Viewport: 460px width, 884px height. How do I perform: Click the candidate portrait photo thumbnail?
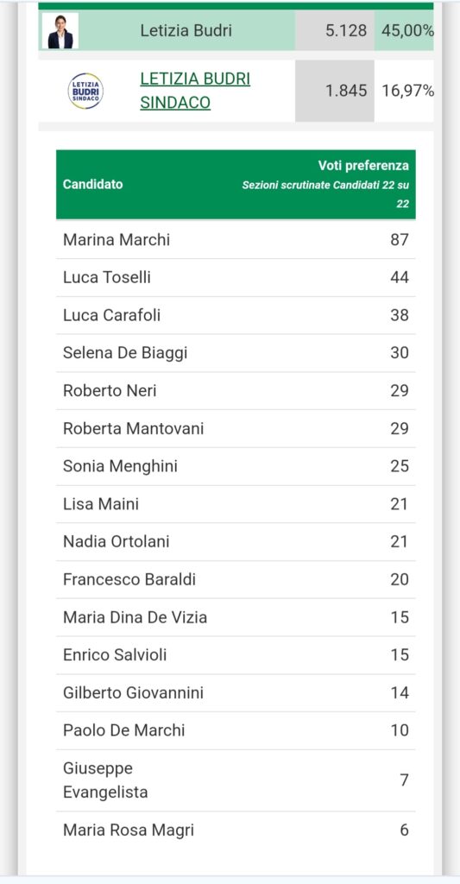point(60,30)
